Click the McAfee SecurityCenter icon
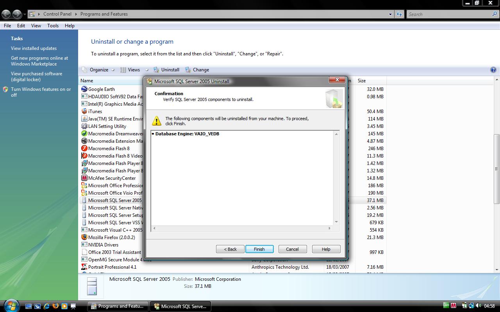 [x=84, y=178]
